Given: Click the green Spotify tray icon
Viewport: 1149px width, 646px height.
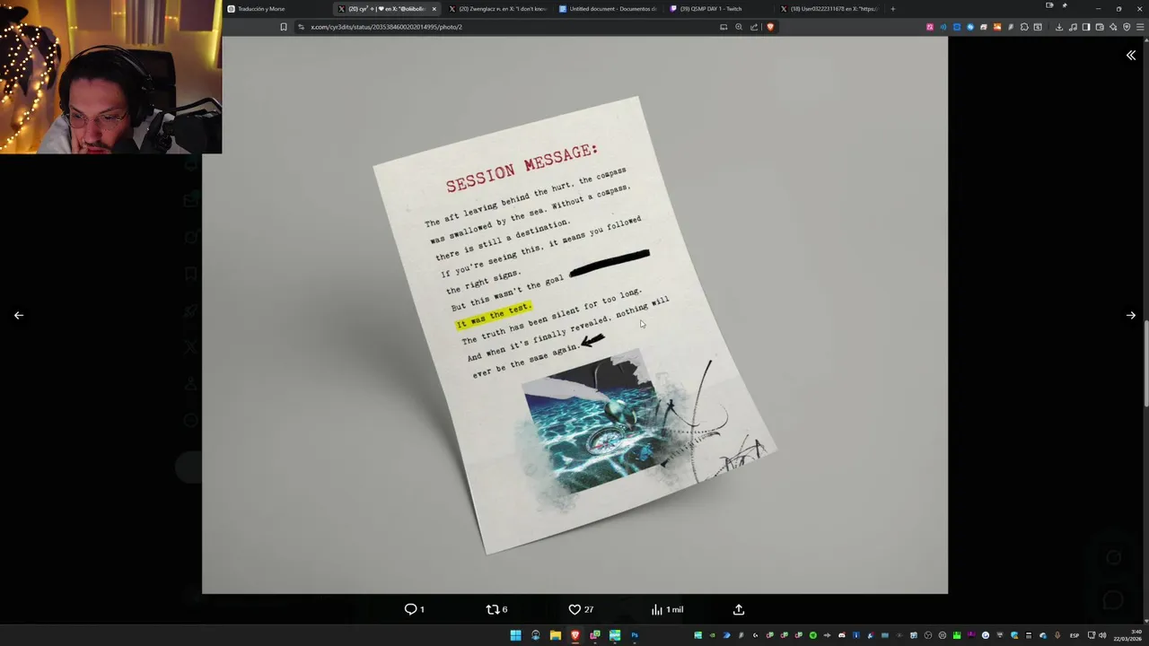Looking at the screenshot, I should 813,635.
